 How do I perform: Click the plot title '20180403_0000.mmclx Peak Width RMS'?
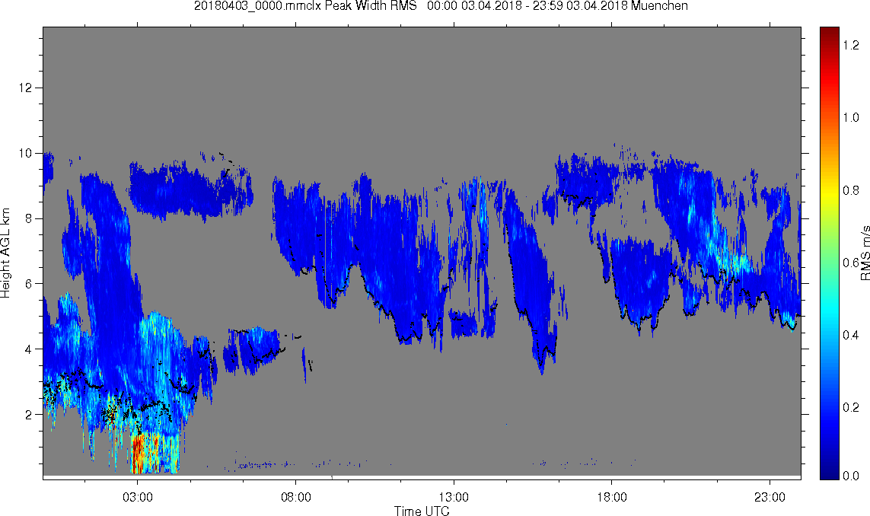pos(305,6)
